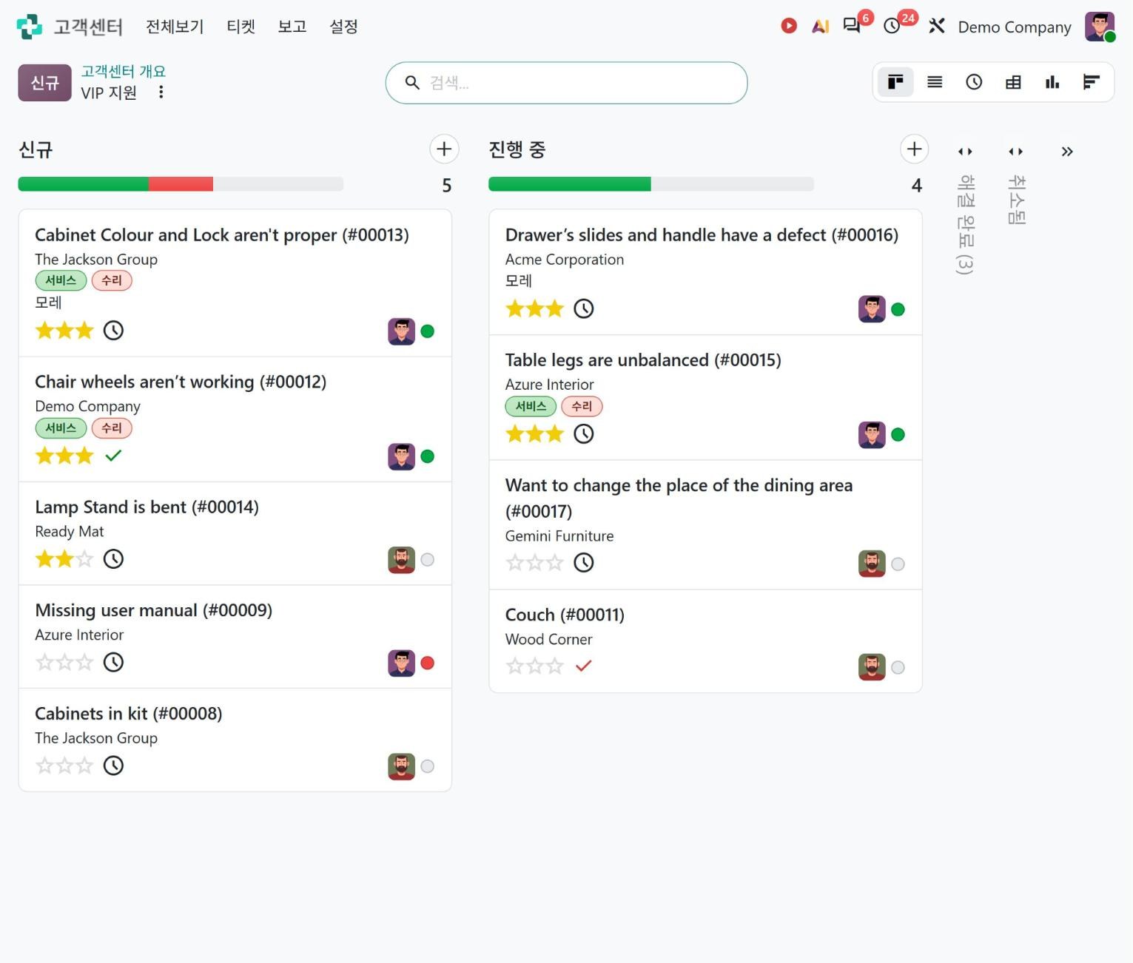Open the red screen recording icon

[789, 26]
